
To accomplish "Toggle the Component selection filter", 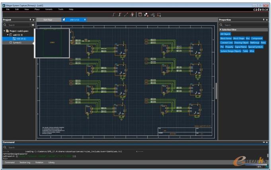I will click(257, 38).
